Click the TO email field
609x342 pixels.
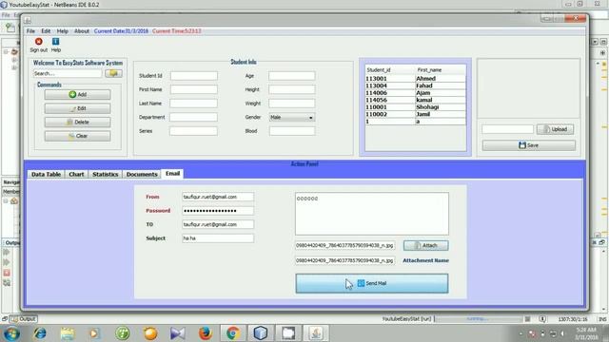[218, 224]
